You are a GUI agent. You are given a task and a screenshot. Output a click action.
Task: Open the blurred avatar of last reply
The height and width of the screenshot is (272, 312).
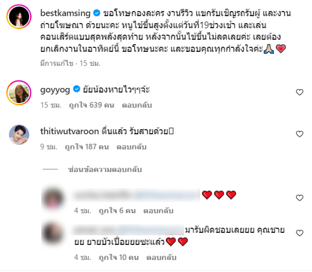point(53,233)
